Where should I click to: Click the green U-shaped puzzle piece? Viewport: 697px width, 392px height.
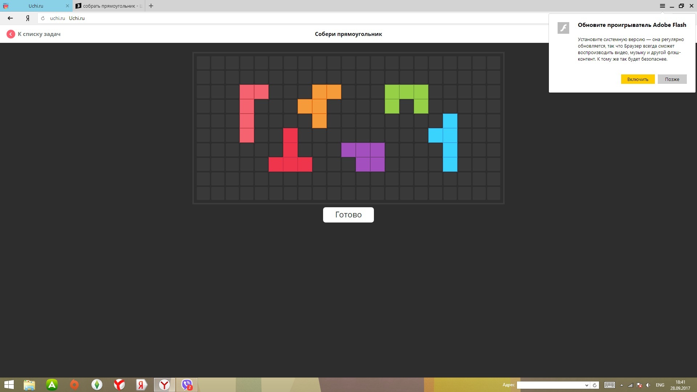(406, 92)
